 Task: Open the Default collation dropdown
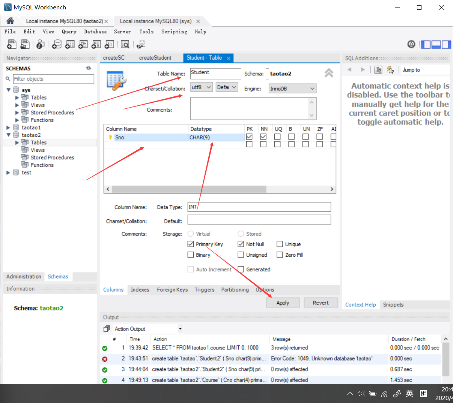click(227, 87)
